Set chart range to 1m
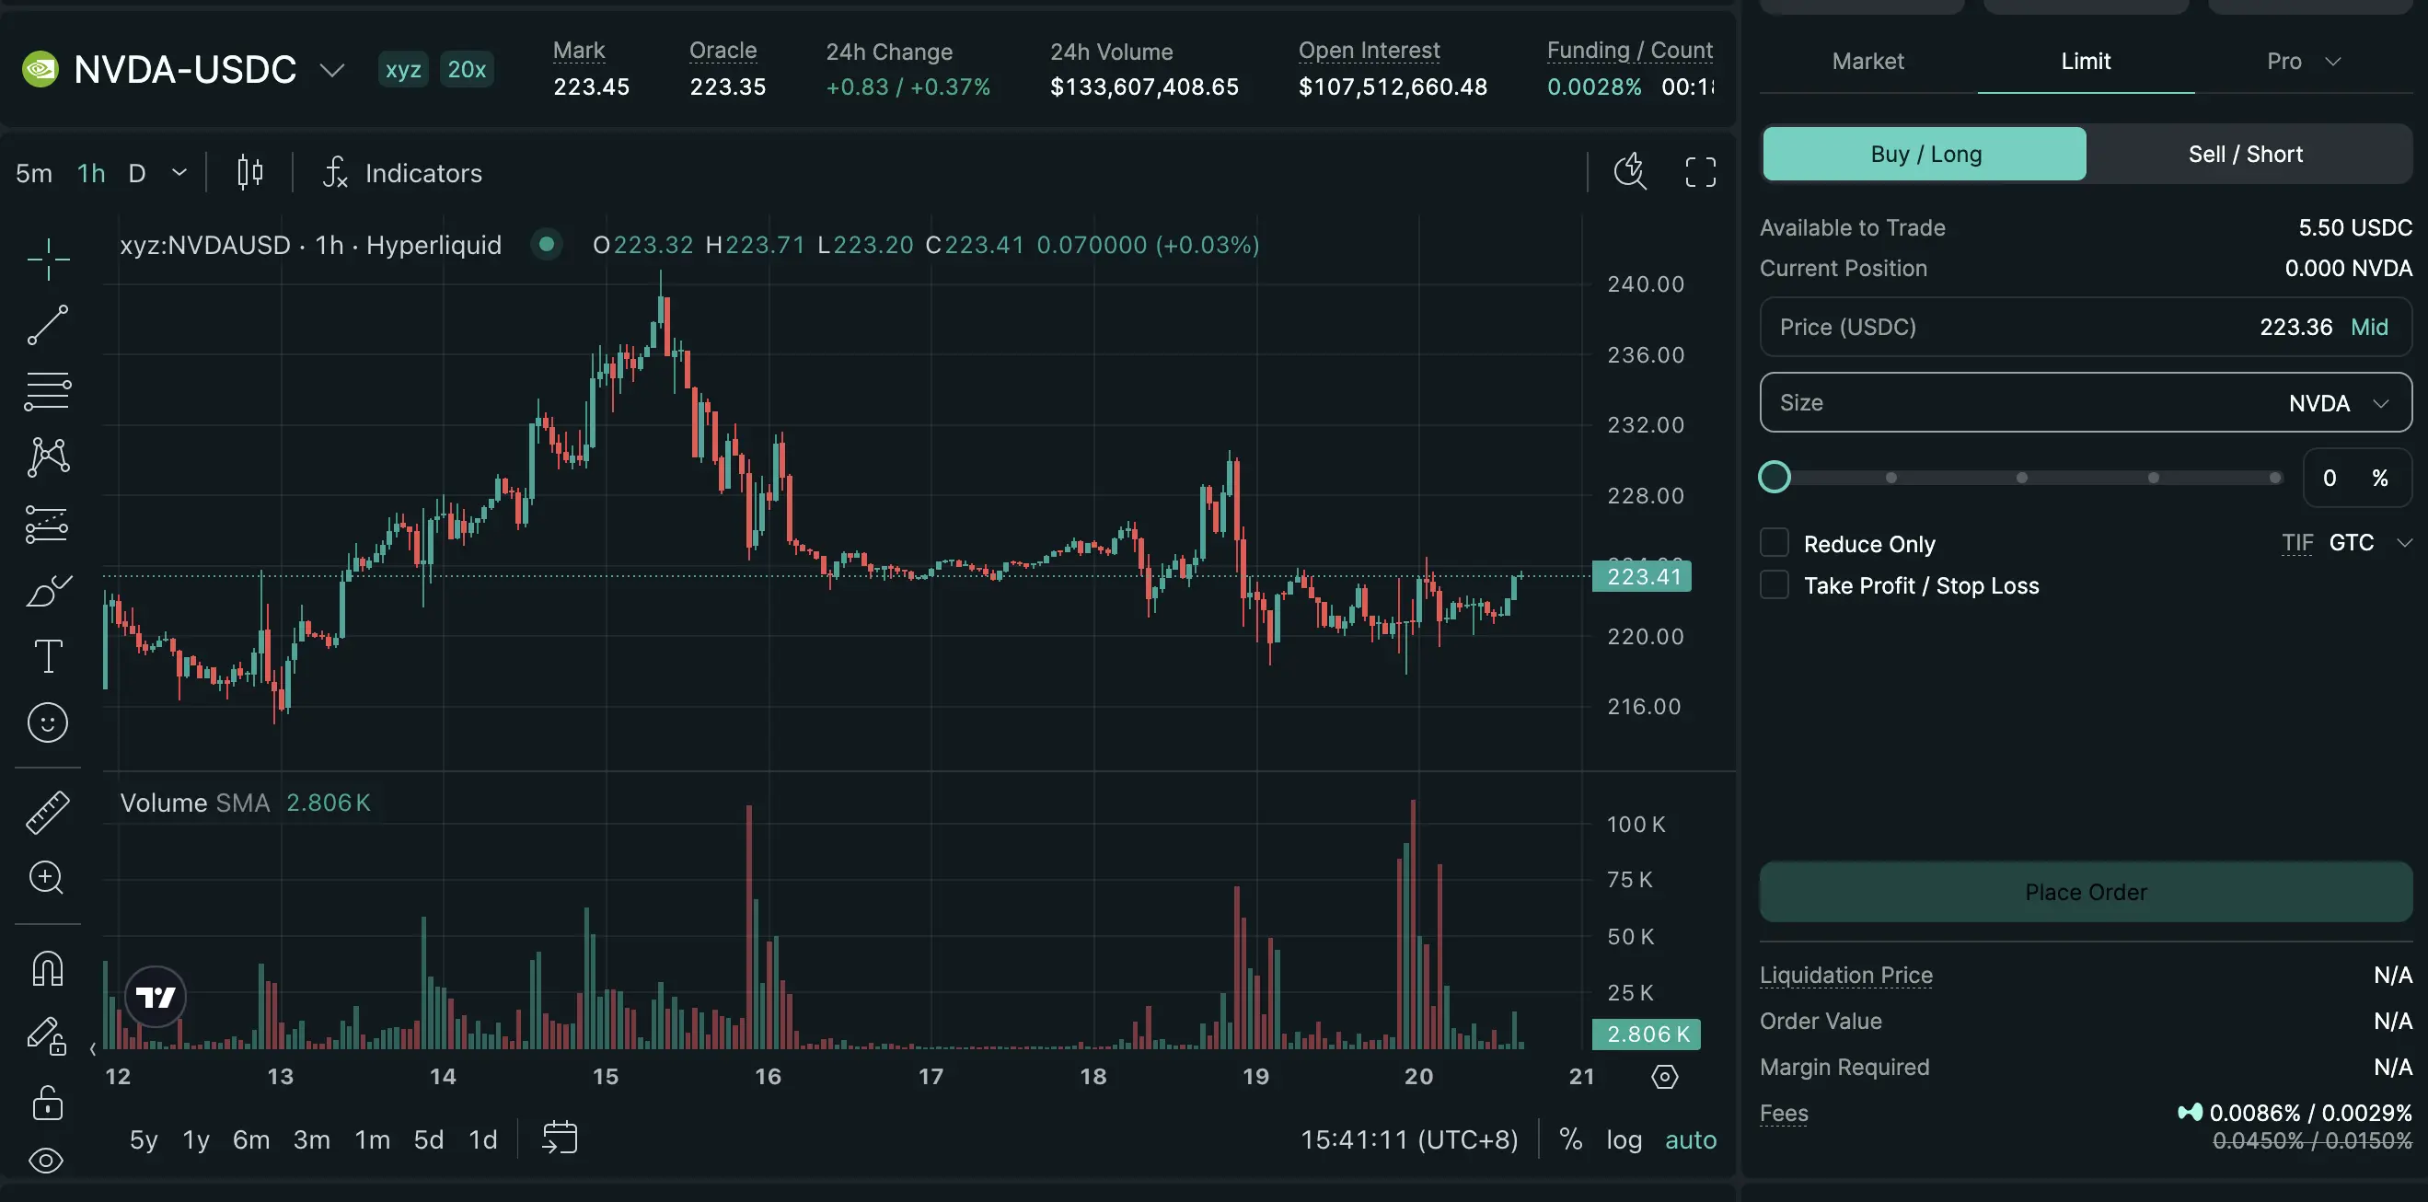 pyautogui.click(x=373, y=1138)
